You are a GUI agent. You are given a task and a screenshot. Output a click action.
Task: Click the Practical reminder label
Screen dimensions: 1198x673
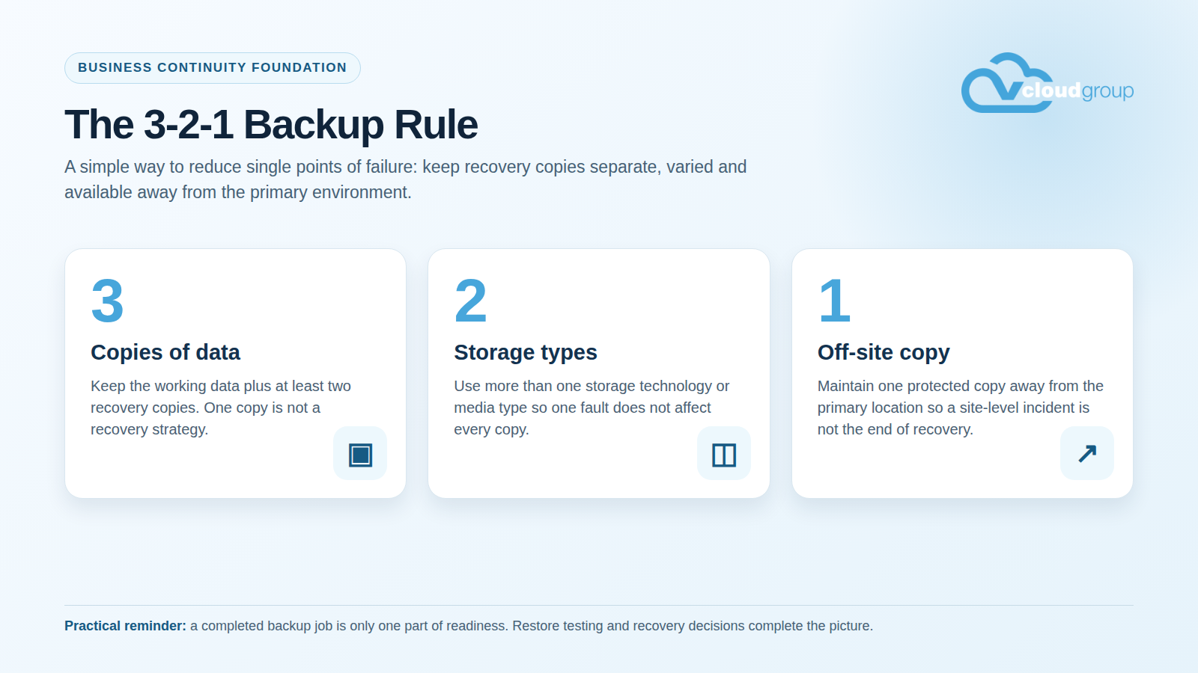125,626
